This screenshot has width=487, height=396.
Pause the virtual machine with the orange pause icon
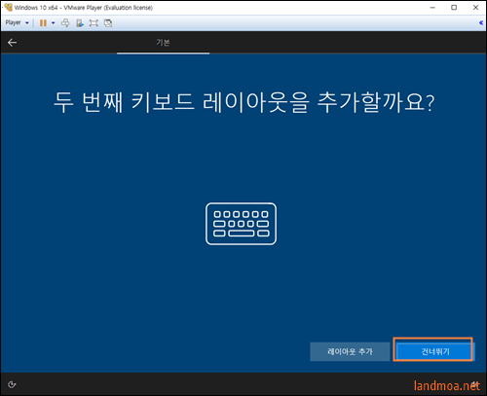click(43, 23)
